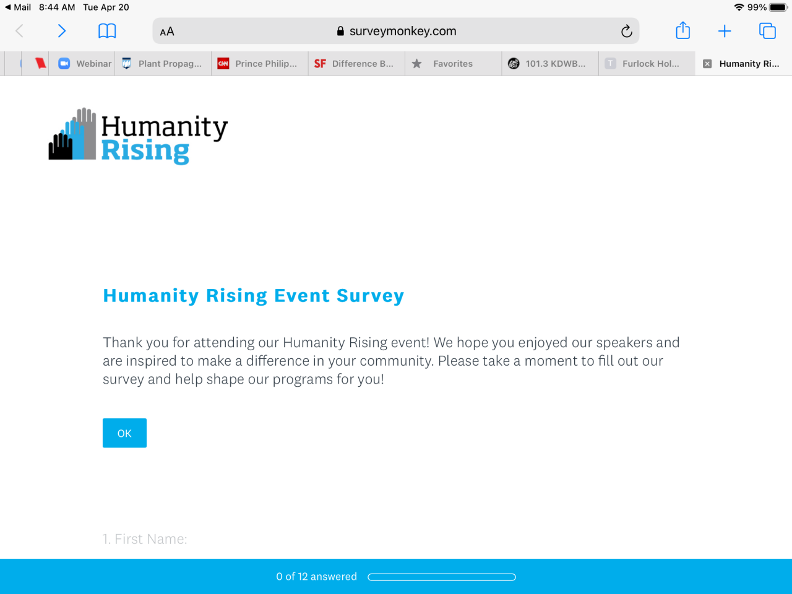The width and height of the screenshot is (792, 594).
Task: Tap the Safari forward arrow
Action: (x=61, y=31)
